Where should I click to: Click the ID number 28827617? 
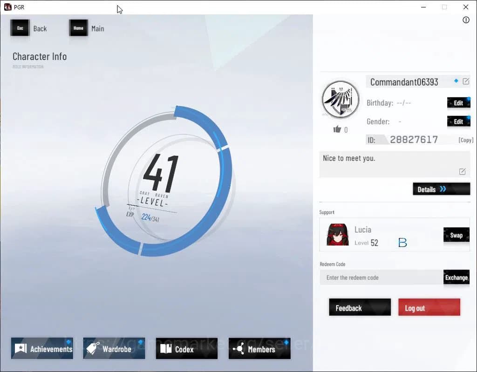[414, 140]
